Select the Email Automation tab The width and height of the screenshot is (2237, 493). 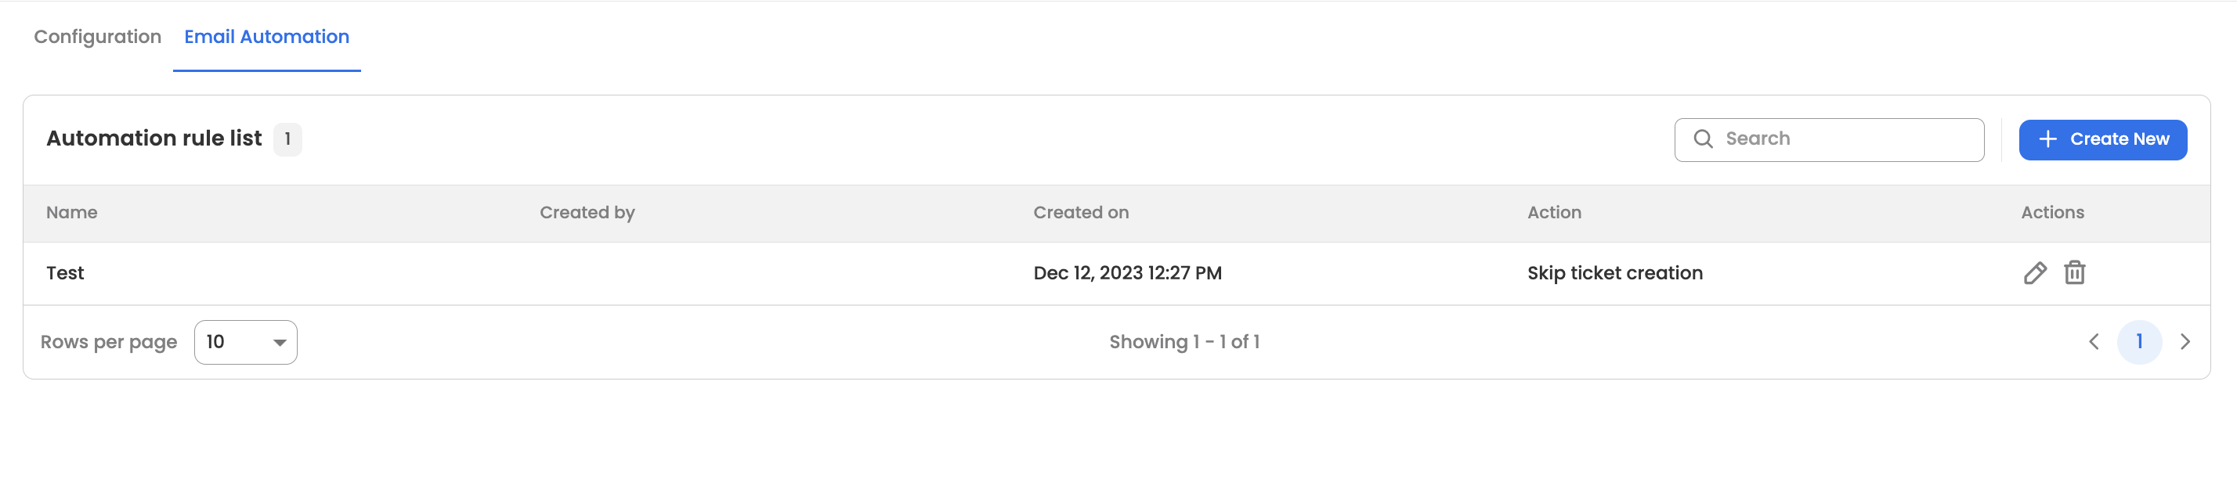[x=266, y=37]
